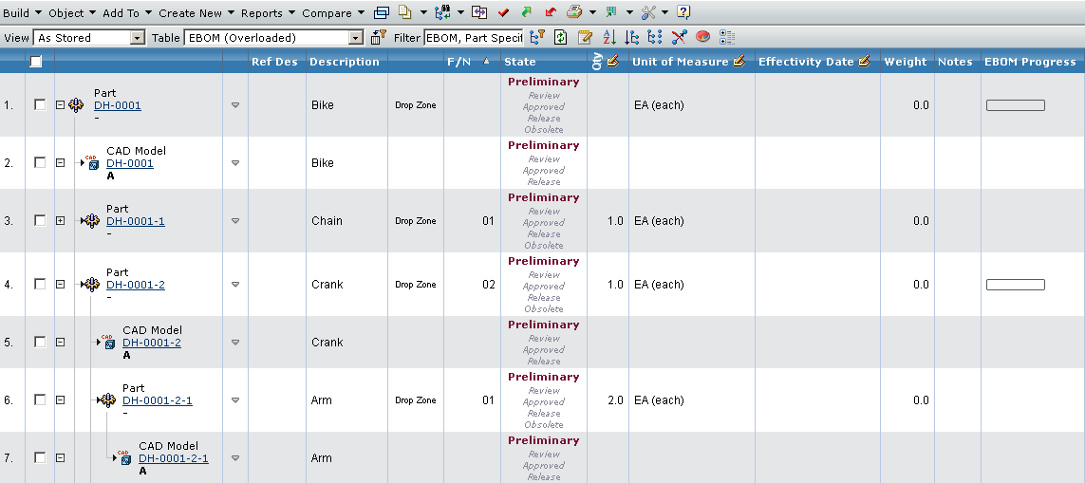This screenshot has width=1085, height=483.
Task: Click the printer icon in the toolbar
Action: pos(573,12)
